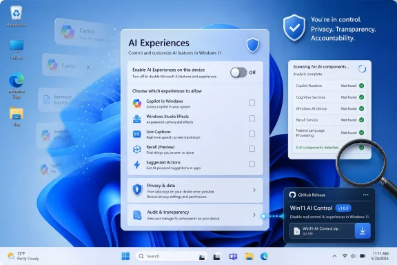This screenshot has height=265, width=397.
Task: Click the Wi-Fi icon in system tray
Action: (345, 256)
